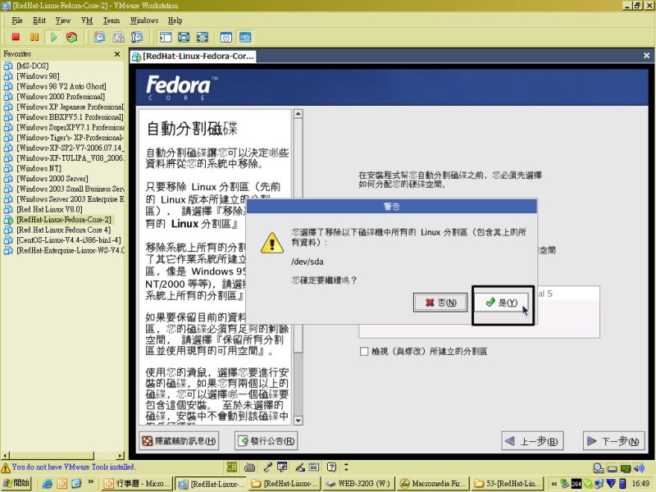
Task: Close the Favorites panel with its X
Action: [117, 54]
